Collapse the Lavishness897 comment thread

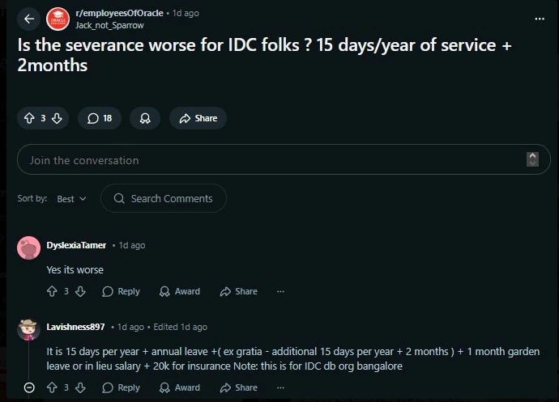pyautogui.click(x=29, y=387)
